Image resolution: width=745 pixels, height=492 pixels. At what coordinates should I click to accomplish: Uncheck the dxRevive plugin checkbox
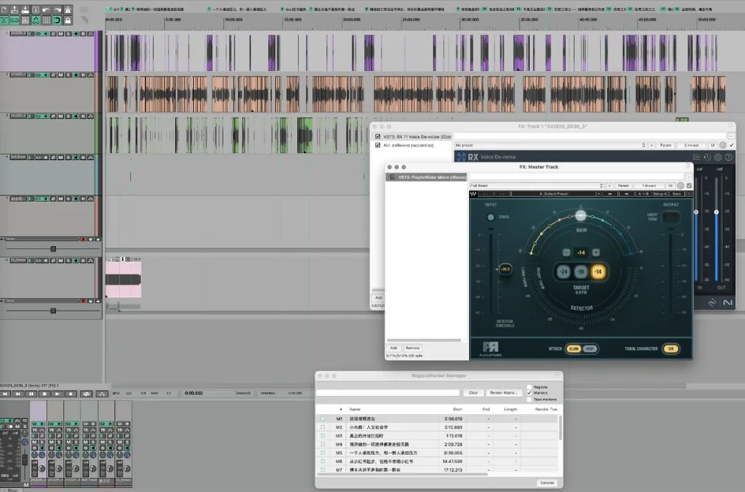(x=378, y=145)
